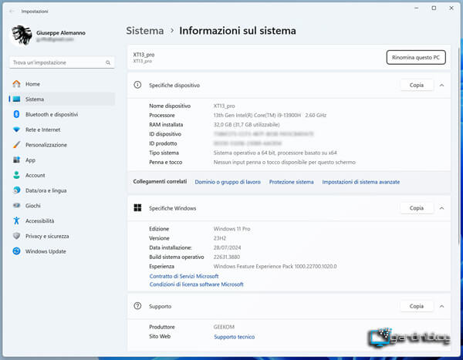
Task: Open Impostazioni di sistema avanzate link
Action: (361, 182)
